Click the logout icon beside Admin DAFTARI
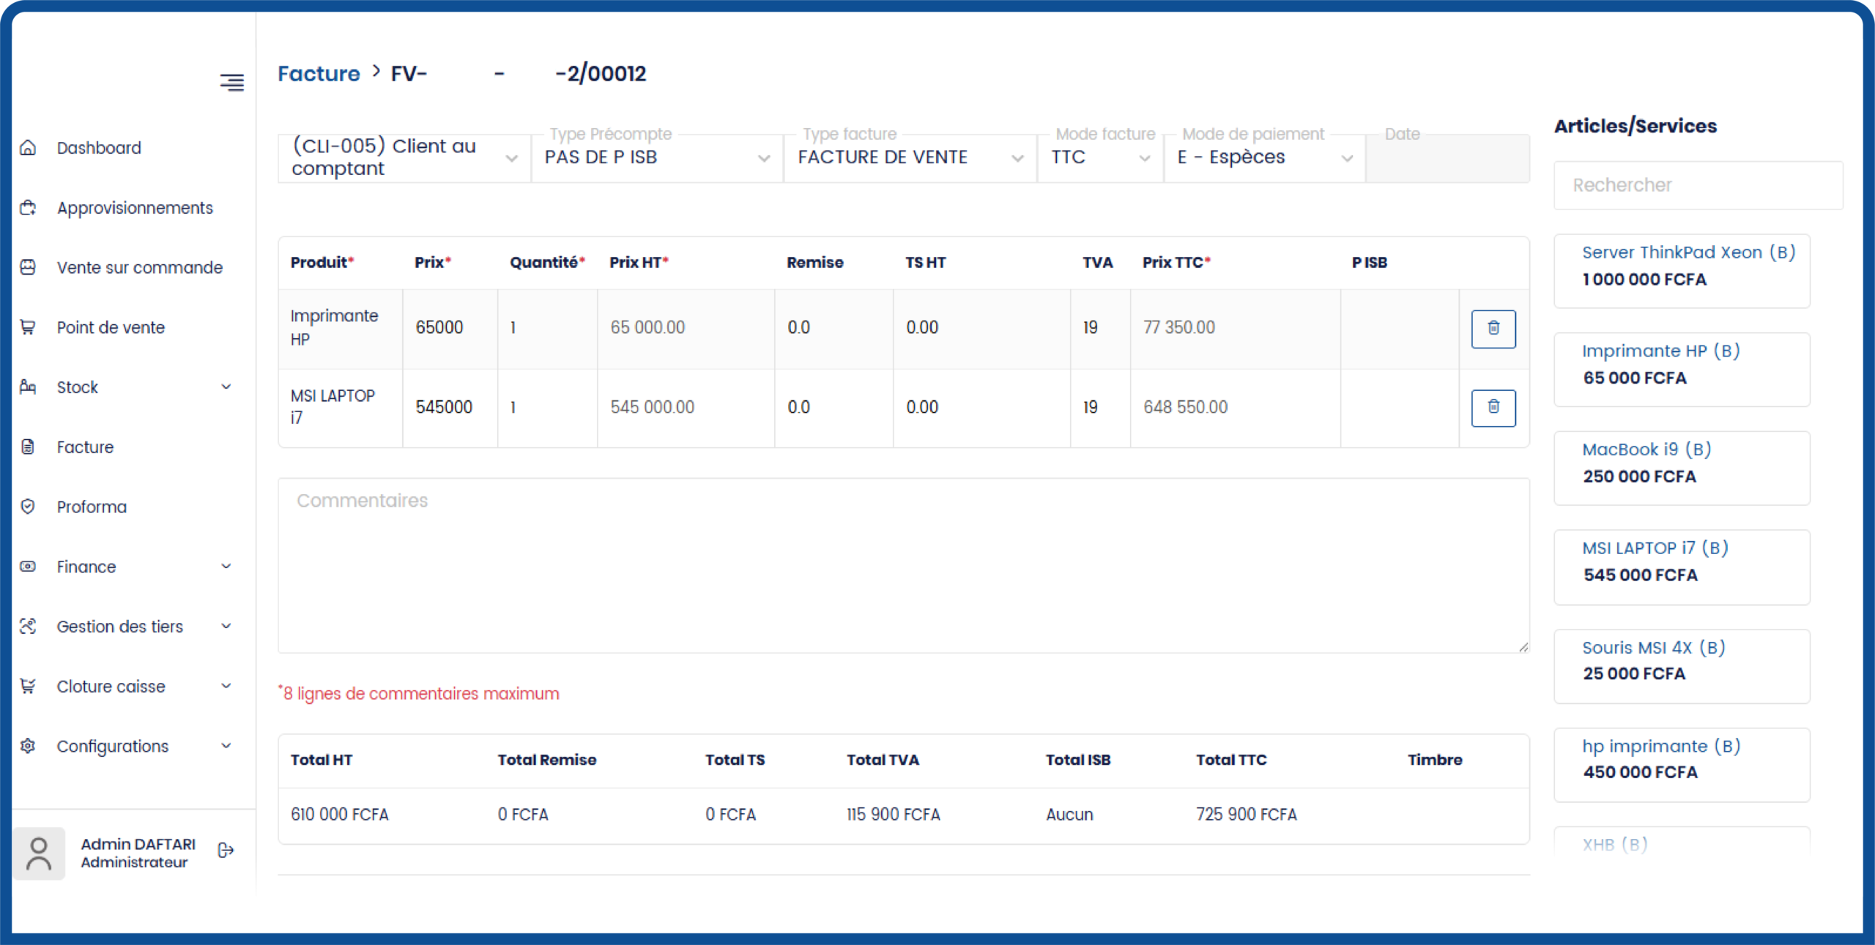The image size is (1875, 945). (226, 851)
